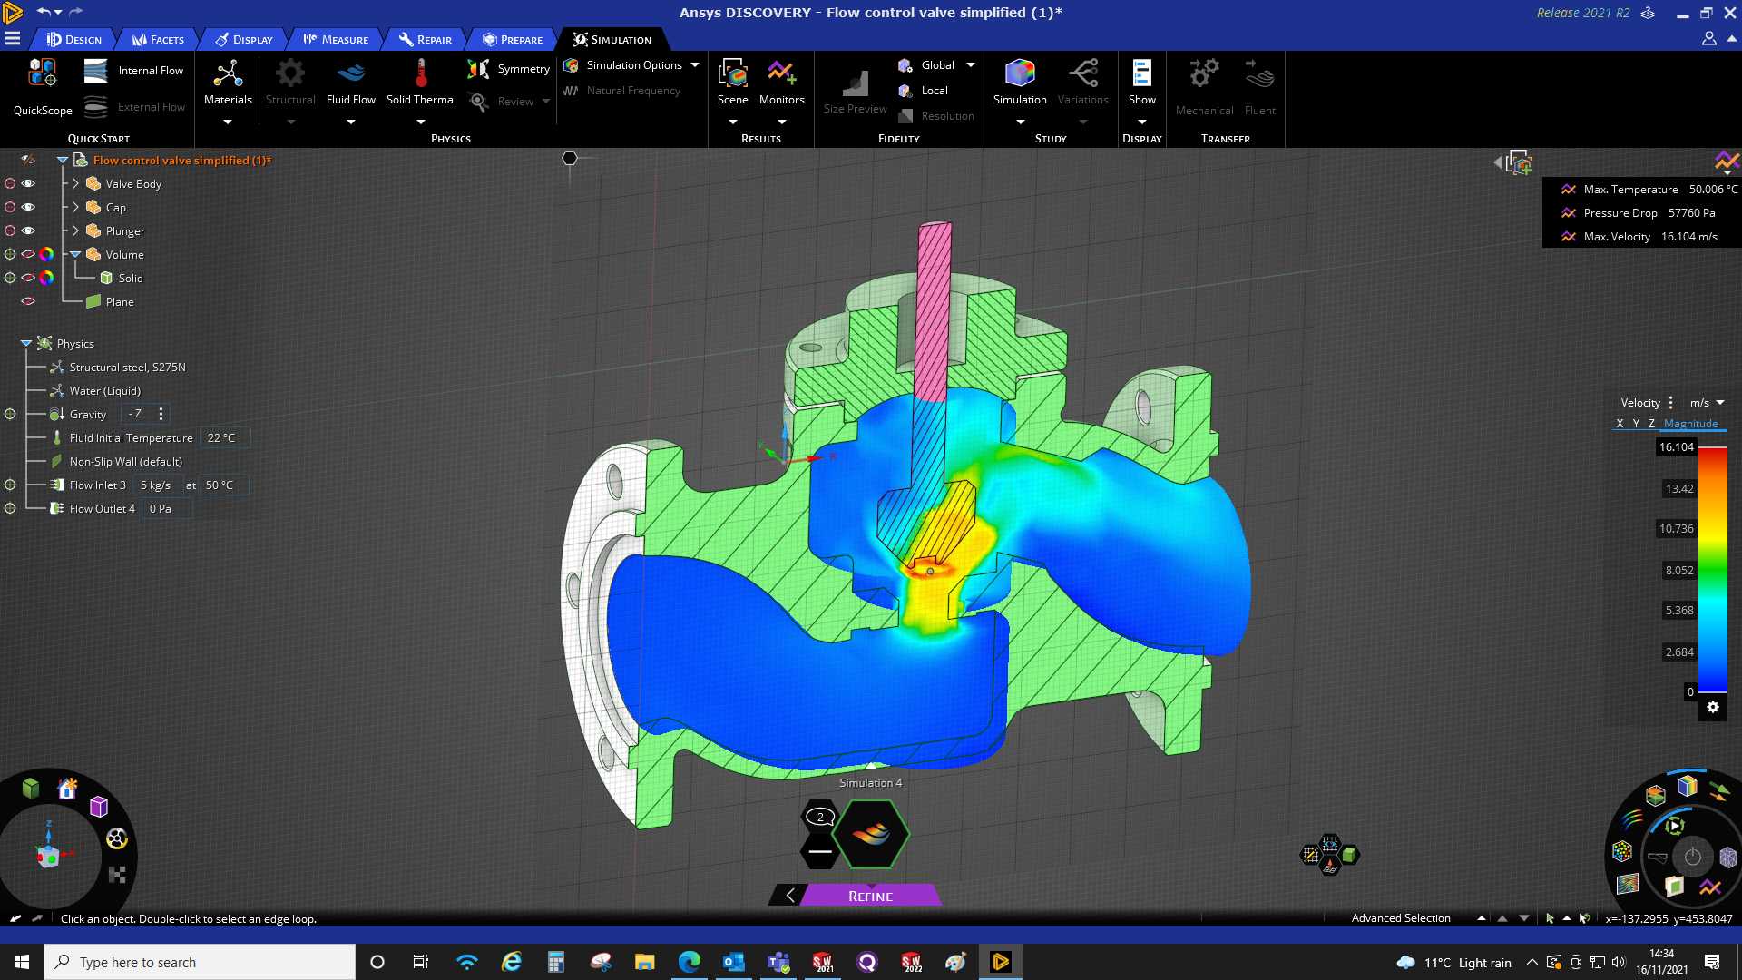
Task: Click the power button in the halo wheel
Action: click(x=1693, y=857)
